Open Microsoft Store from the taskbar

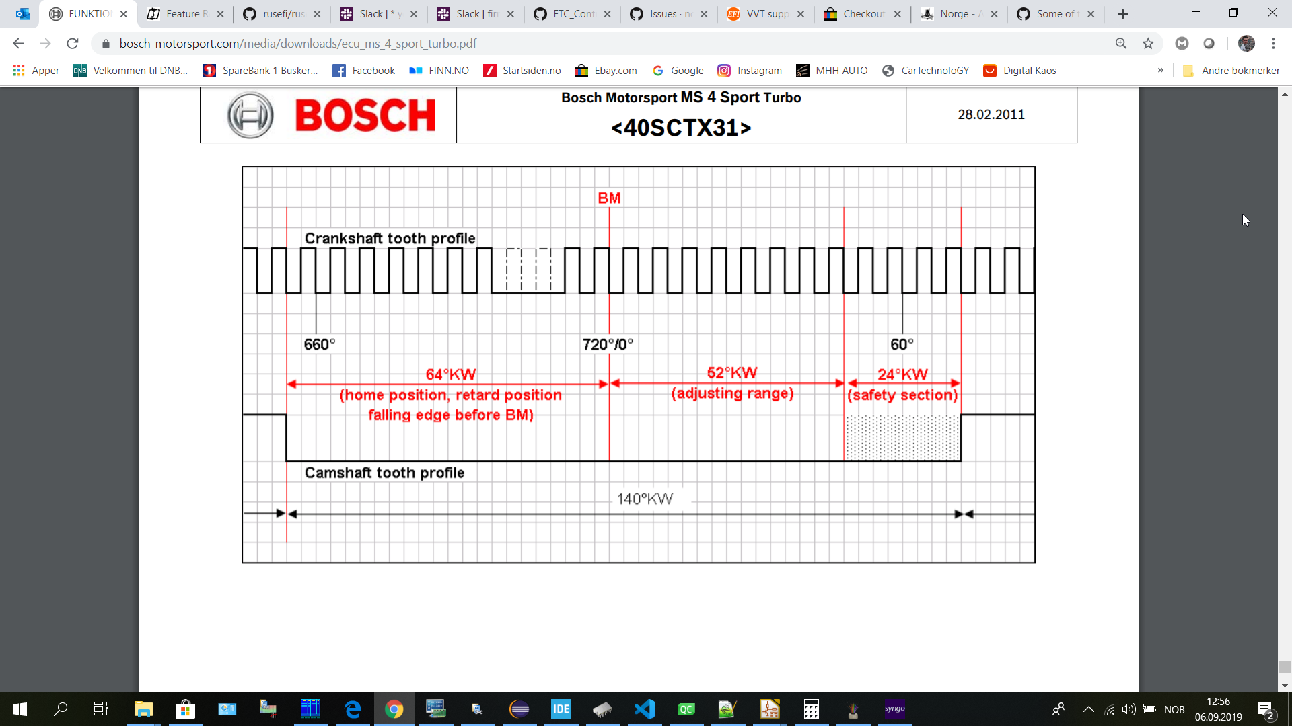pos(185,709)
